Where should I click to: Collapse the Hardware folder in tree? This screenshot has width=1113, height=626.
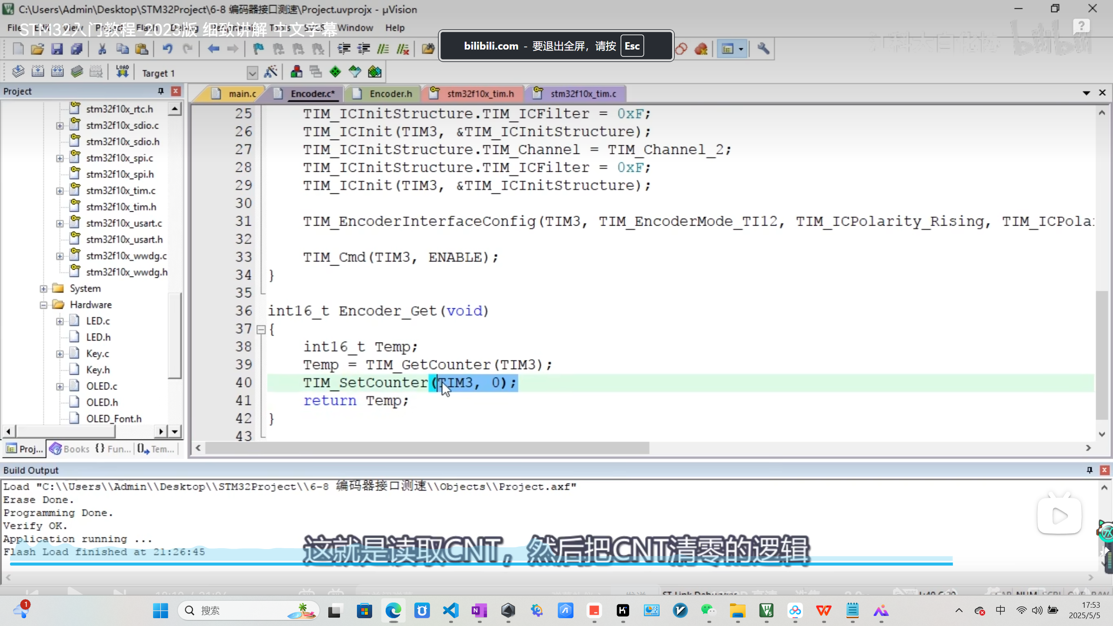(x=43, y=305)
